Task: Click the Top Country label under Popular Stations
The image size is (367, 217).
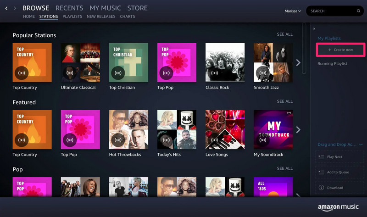Action: (25, 88)
